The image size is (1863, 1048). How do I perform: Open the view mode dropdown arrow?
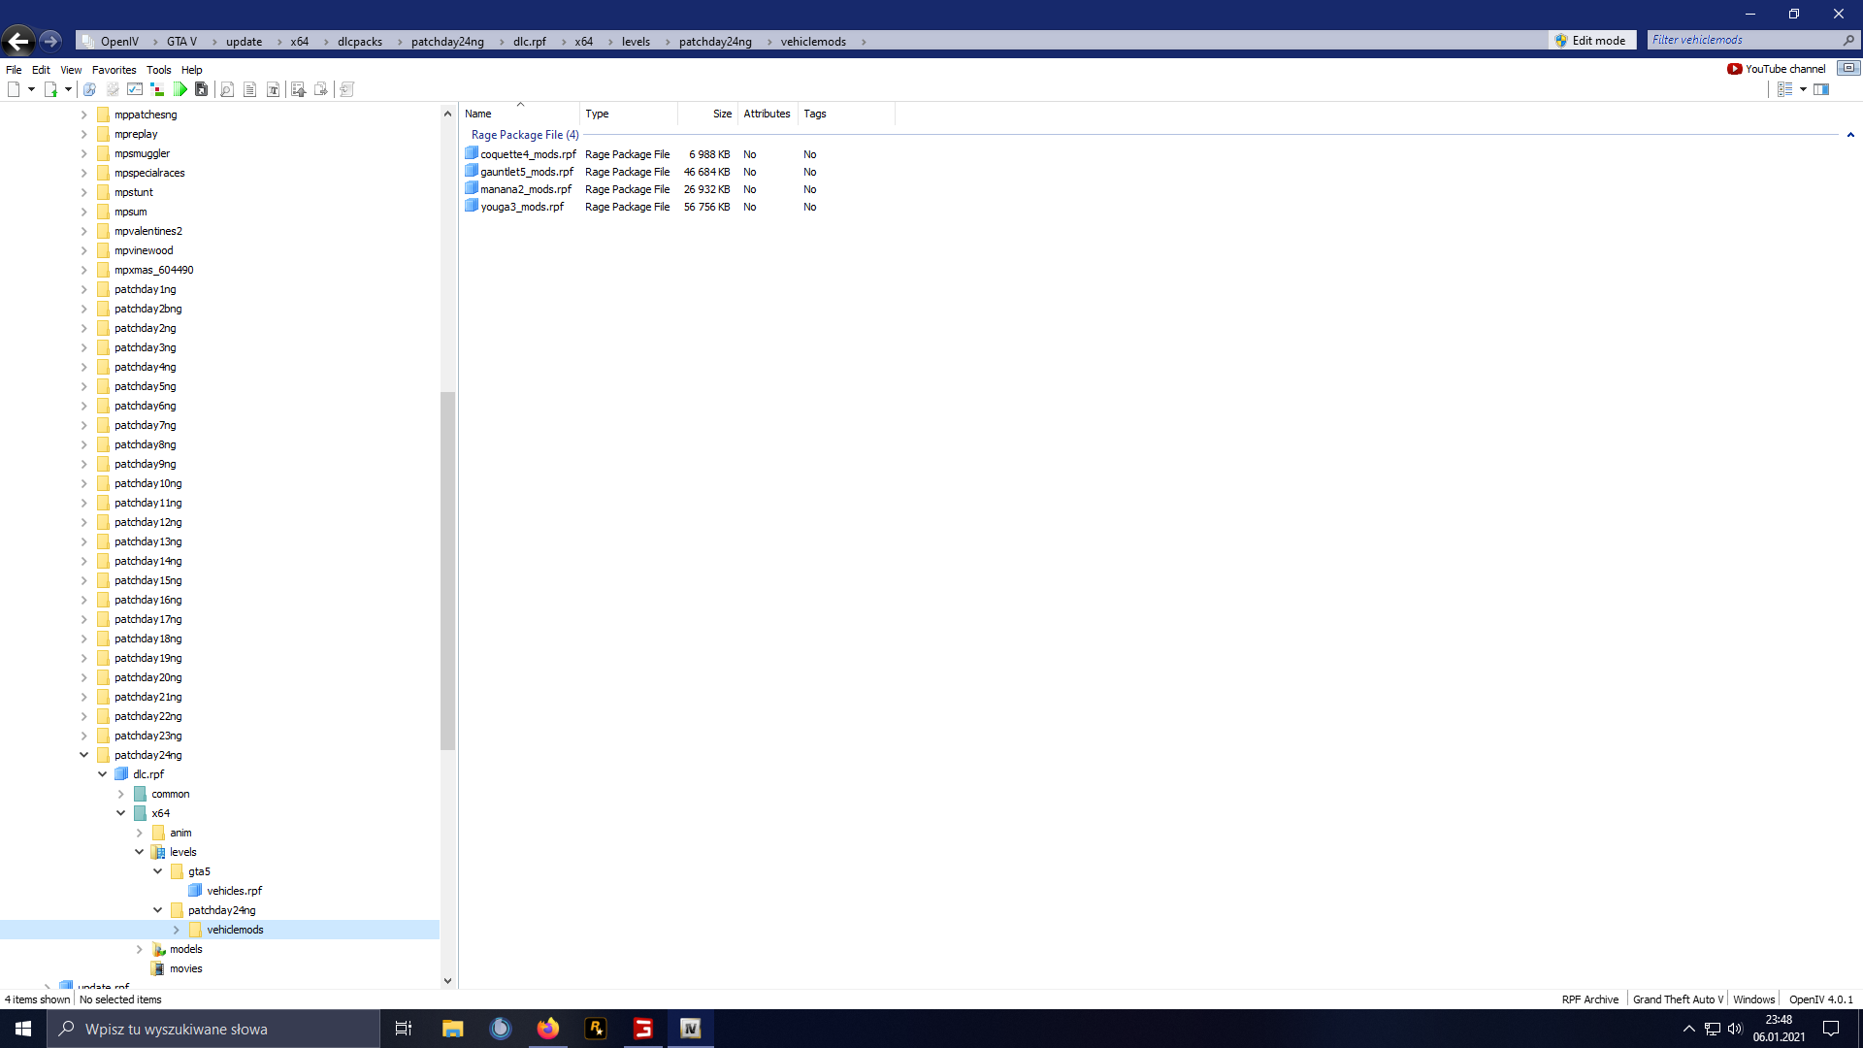pyautogui.click(x=1803, y=89)
